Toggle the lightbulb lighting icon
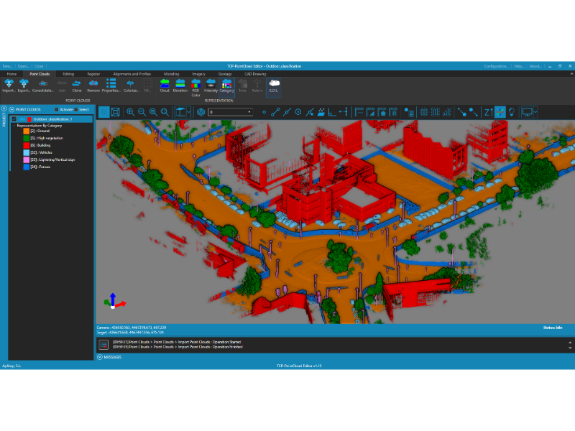The width and height of the screenshot is (575, 431). coord(512,112)
